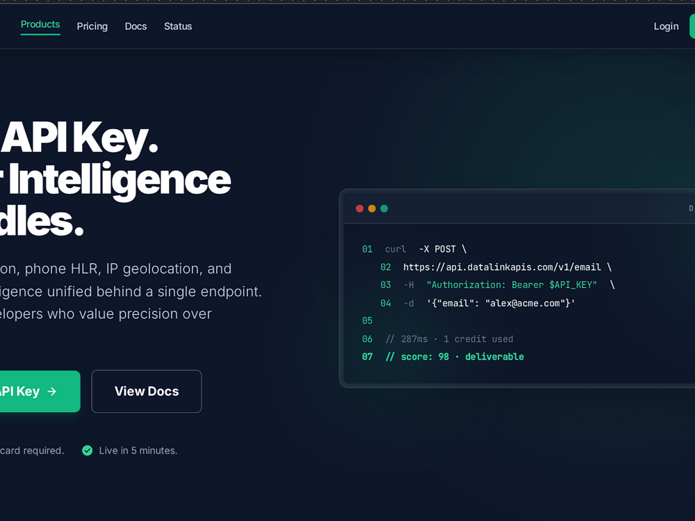Open the Pricing page from the navbar
The height and width of the screenshot is (521, 695).
click(x=92, y=26)
